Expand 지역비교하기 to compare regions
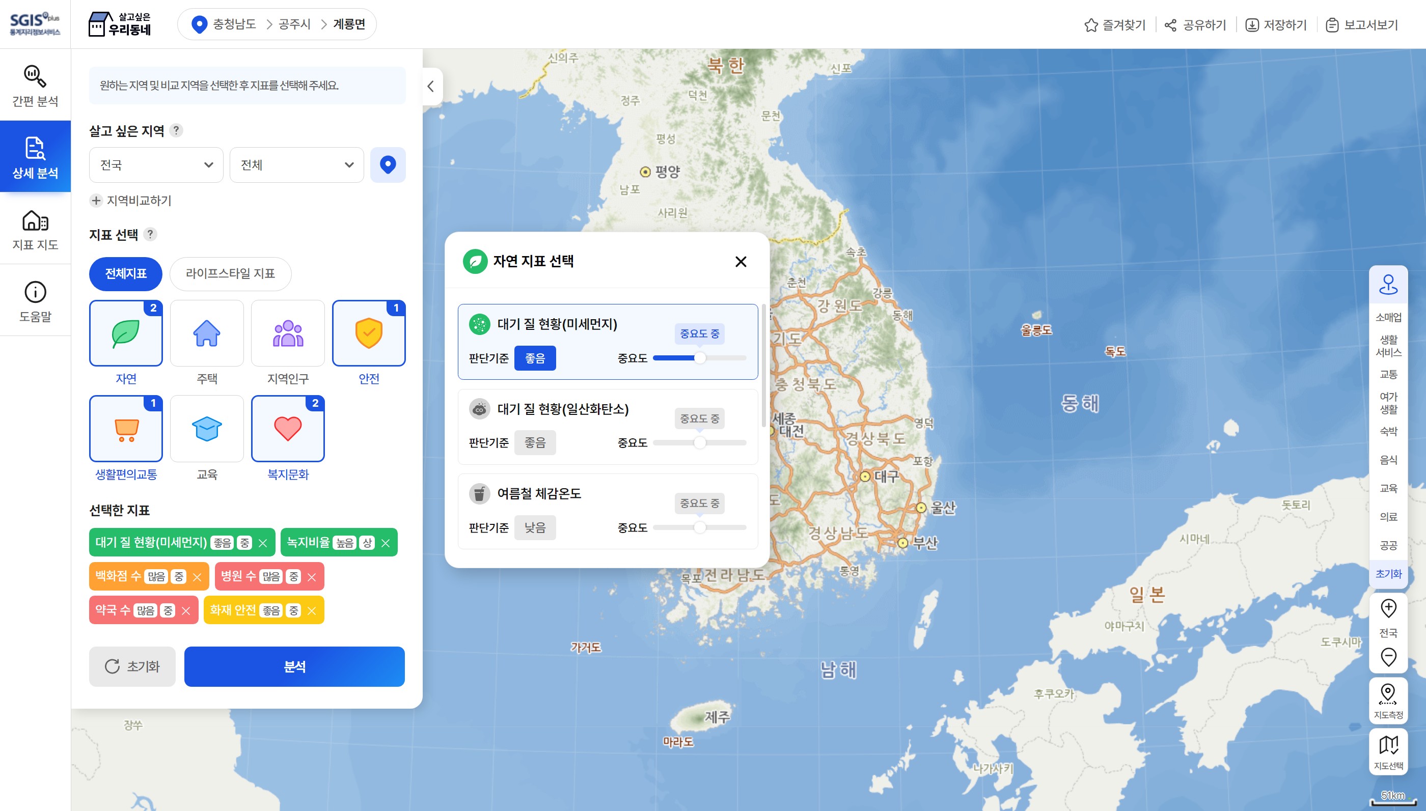Image resolution: width=1426 pixels, height=811 pixels. 131,201
